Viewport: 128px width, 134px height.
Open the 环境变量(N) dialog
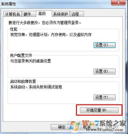point(99,110)
